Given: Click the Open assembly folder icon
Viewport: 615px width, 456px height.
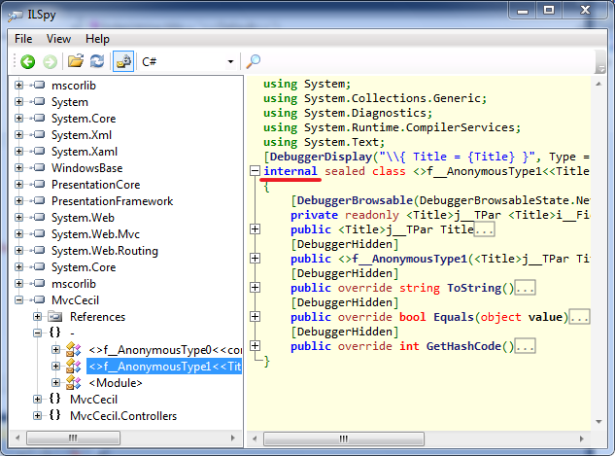Looking at the screenshot, I should click(75, 61).
